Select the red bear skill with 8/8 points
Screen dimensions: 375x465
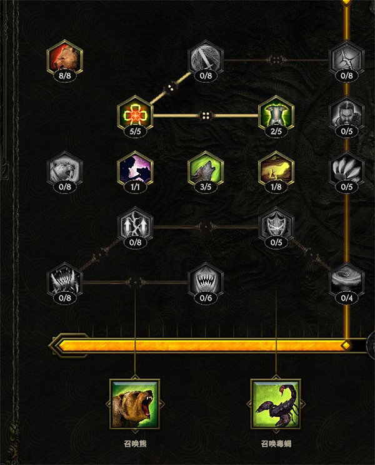tap(65, 58)
